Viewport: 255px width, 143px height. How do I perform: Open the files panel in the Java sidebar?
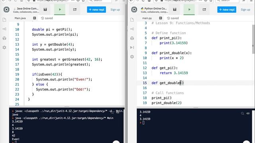click(x=4, y=20)
